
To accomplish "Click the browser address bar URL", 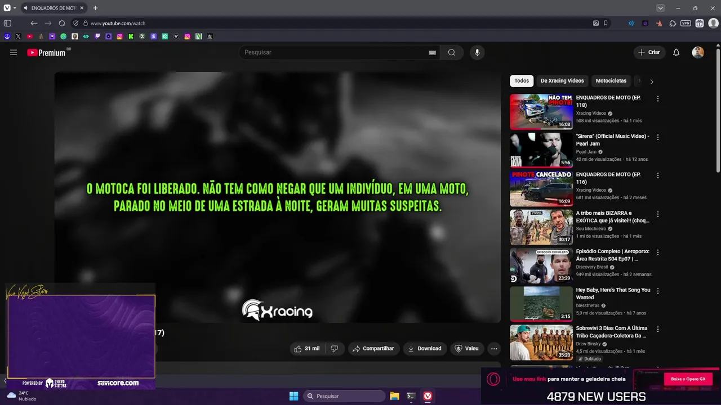I will [x=118, y=24].
